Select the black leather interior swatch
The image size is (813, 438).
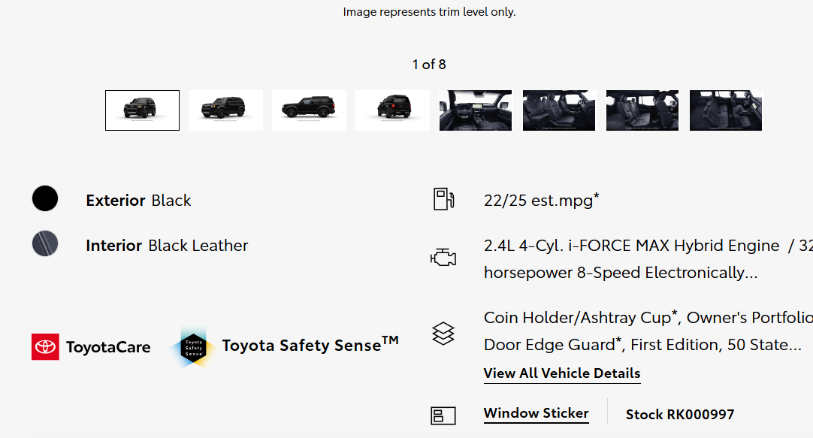45,243
